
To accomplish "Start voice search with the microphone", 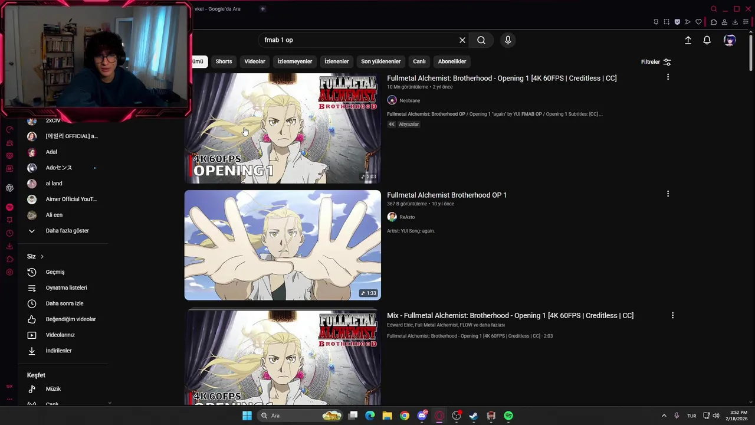I will coord(508,40).
